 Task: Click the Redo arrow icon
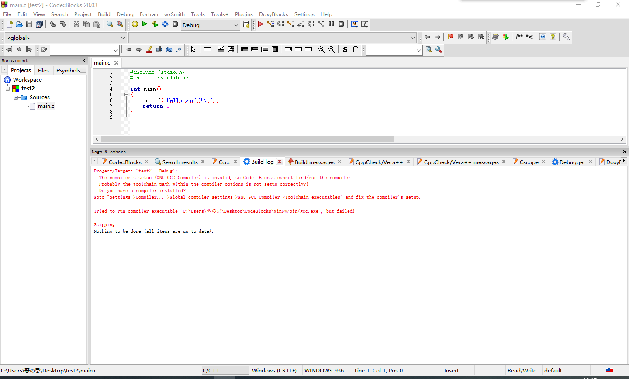[63, 24]
